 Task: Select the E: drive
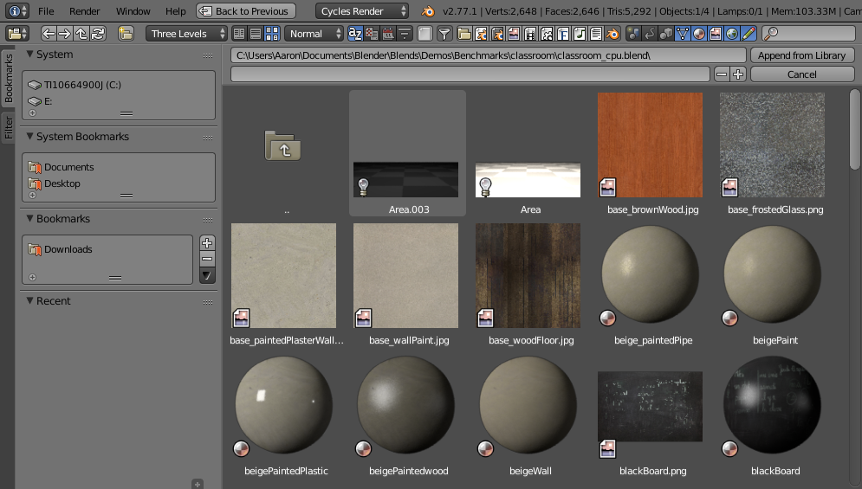(x=118, y=101)
